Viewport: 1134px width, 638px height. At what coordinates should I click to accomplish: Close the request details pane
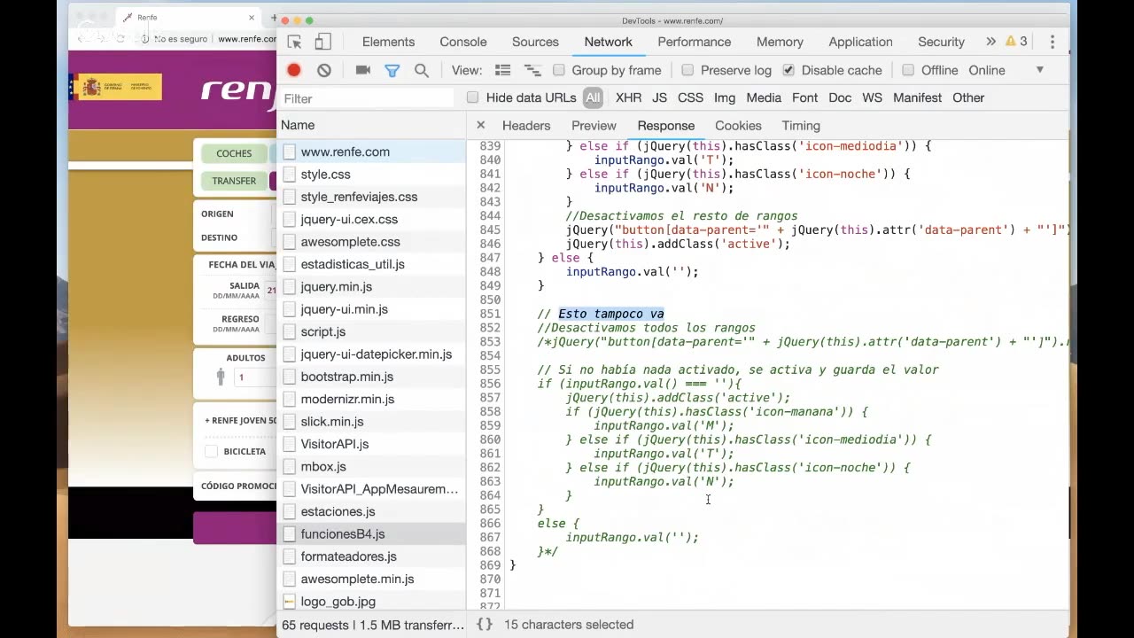point(480,125)
